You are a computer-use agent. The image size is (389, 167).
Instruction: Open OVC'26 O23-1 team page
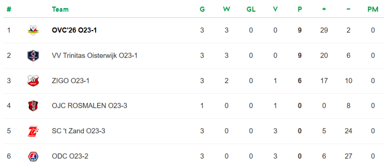pyautogui.click(x=74, y=30)
